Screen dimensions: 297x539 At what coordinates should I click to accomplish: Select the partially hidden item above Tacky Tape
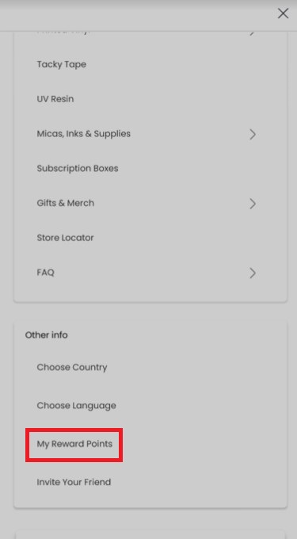[63, 32]
